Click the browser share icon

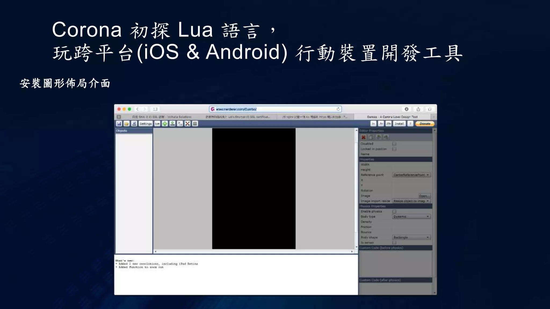click(418, 109)
